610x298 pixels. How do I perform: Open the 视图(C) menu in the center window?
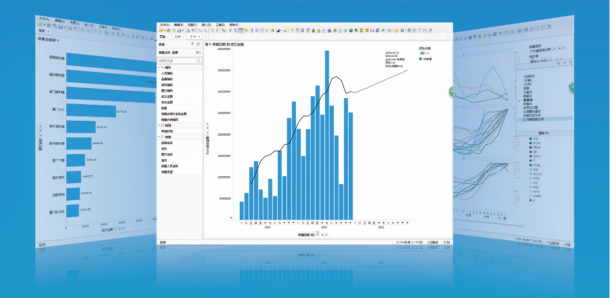192,25
